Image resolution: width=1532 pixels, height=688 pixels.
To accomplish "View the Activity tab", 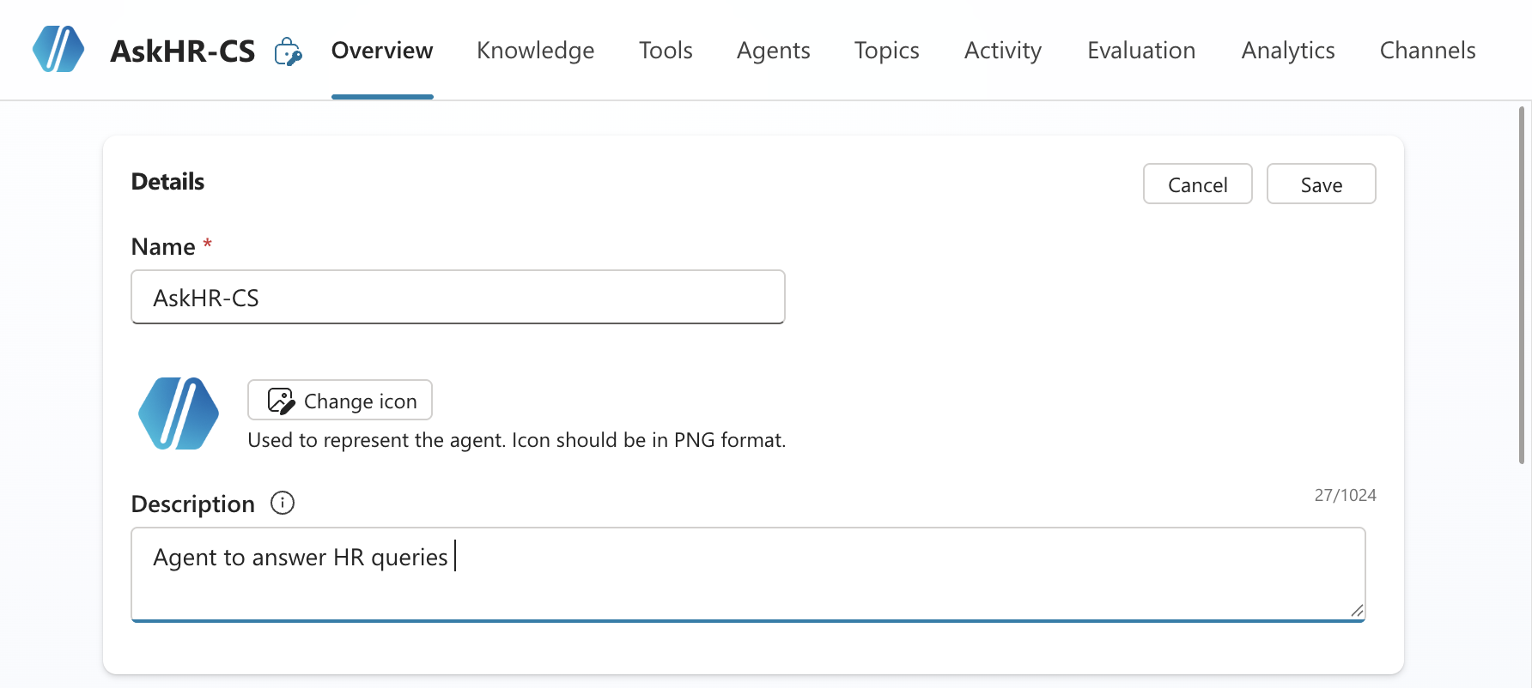I will click(x=1002, y=51).
